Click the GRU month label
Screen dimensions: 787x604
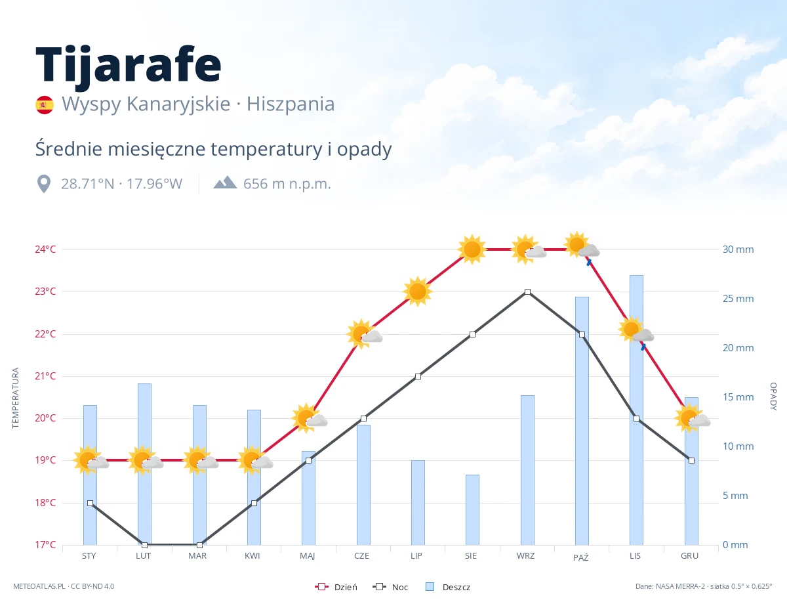[689, 556]
